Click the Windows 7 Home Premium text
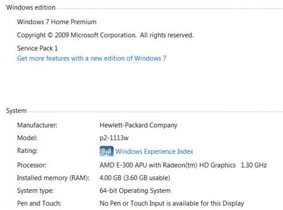 (x=57, y=22)
